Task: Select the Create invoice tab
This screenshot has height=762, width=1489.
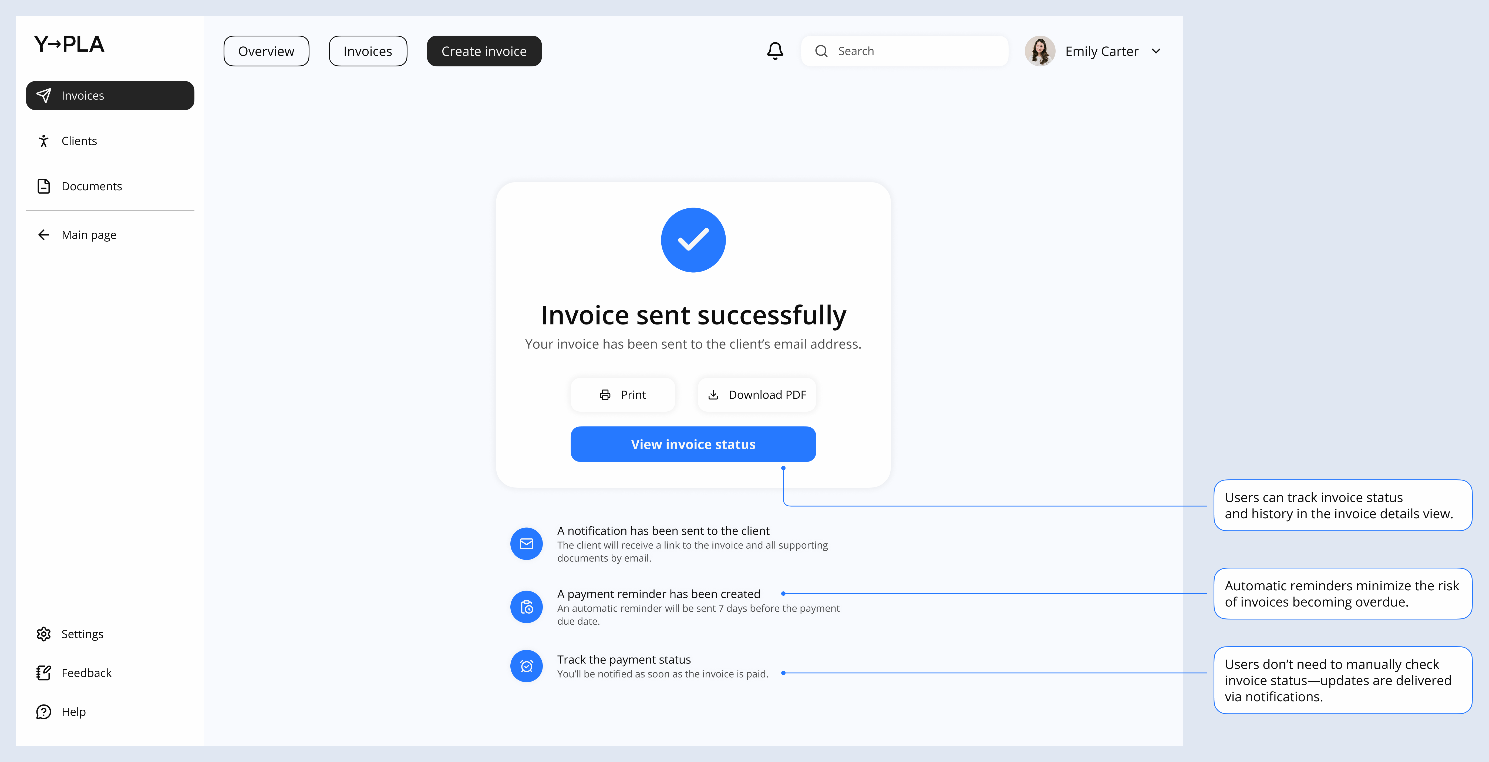Action: (484, 51)
